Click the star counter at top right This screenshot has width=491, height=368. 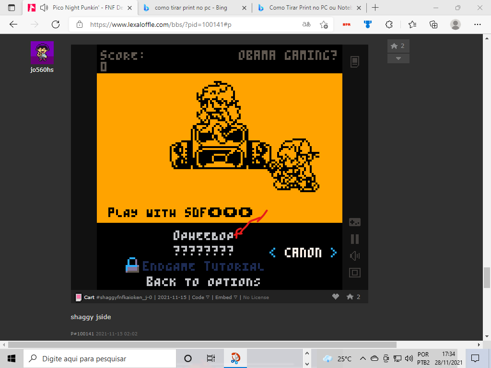point(398,46)
